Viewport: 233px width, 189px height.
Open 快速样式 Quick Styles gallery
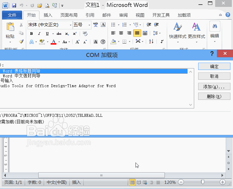coord(178,32)
